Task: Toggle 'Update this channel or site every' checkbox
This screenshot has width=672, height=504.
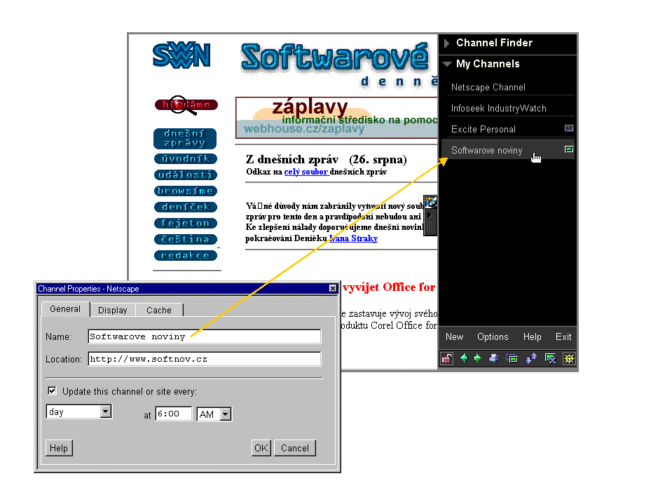Action: pyautogui.click(x=52, y=391)
